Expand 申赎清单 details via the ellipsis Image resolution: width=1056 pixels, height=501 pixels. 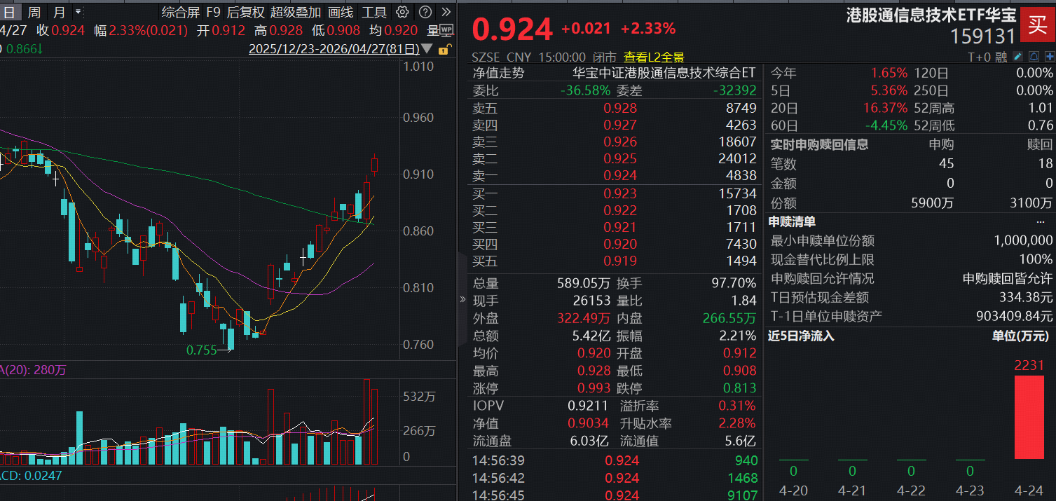pyautogui.click(x=1042, y=222)
